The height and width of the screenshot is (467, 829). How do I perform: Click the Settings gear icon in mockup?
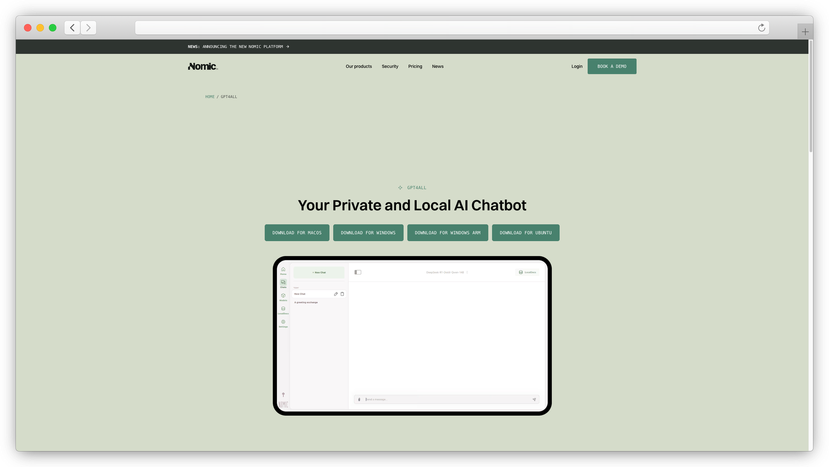(283, 322)
